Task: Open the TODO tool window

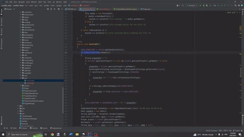Action: (x=14, y=128)
